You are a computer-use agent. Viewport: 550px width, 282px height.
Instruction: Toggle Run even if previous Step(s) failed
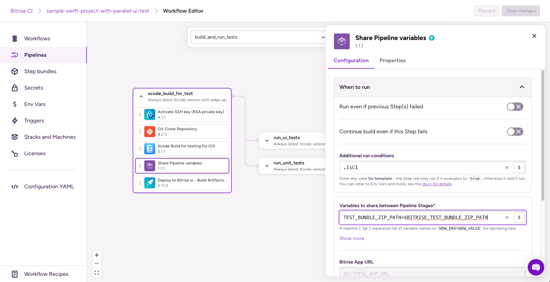(x=515, y=107)
